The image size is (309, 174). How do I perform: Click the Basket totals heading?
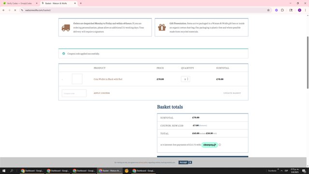pyautogui.click(x=170, y=107)
